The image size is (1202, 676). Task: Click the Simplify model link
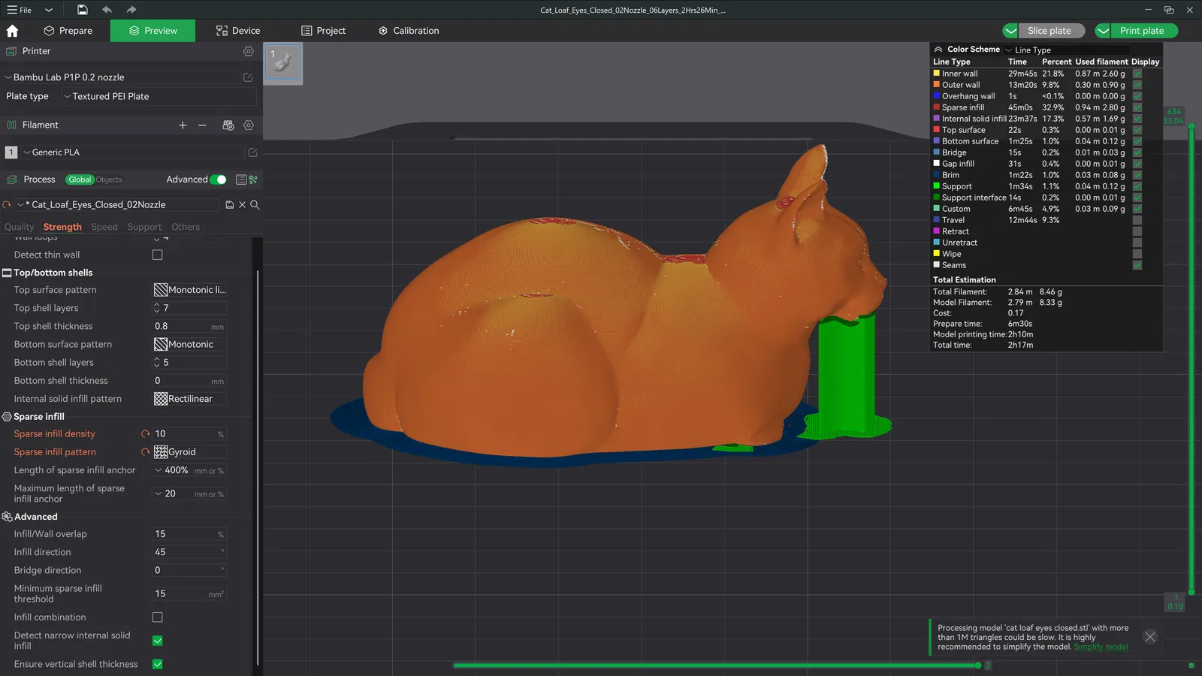point(1101,647)
